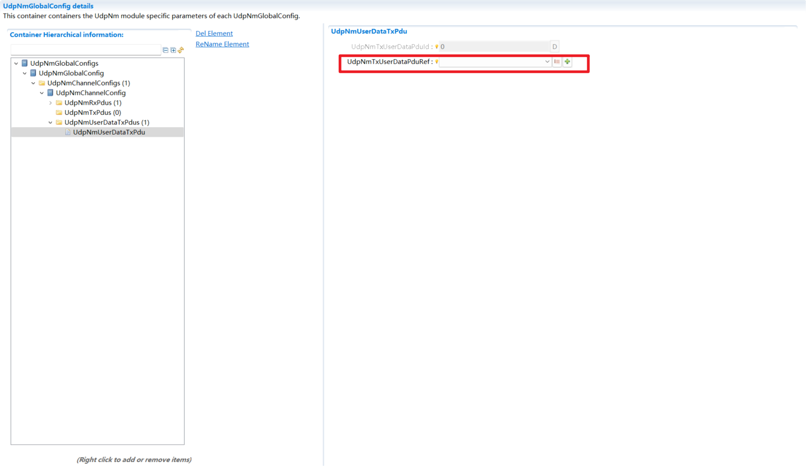806x467 pixels.
Task: Click the green plus icon for UdpNmTxUserDataPduRef
Action: pos(567,62)
